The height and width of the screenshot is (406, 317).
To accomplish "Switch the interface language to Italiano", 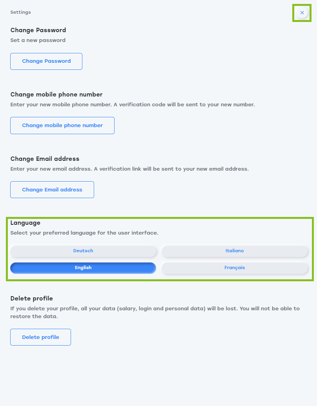I will coord(235,251).
